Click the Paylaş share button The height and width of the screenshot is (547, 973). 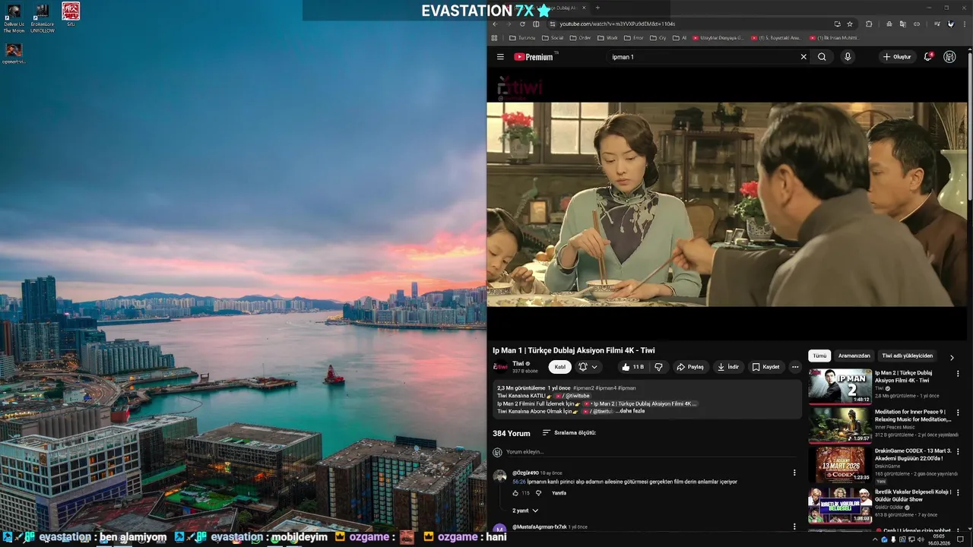[x=690, y=367]
